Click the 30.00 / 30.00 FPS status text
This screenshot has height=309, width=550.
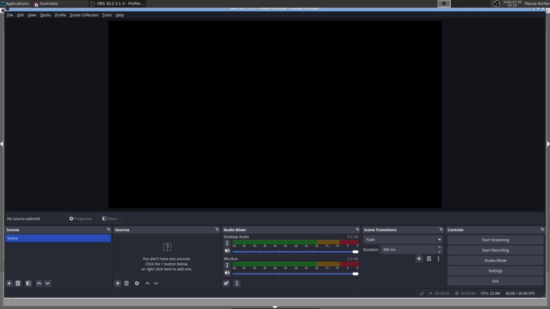click(x=520, y=293)
